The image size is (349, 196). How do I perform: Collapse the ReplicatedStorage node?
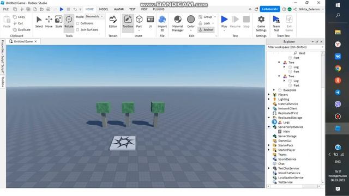(x=269, y=118)
